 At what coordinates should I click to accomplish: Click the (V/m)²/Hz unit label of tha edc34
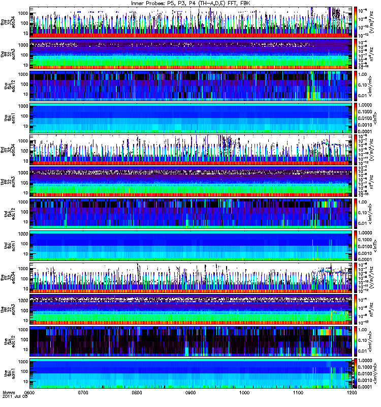click(371, 22)
